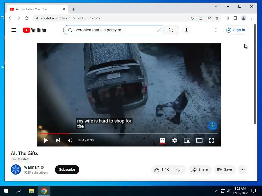Go to YouTube home via logo
The image size is (262, 196).
click(35, 30)
